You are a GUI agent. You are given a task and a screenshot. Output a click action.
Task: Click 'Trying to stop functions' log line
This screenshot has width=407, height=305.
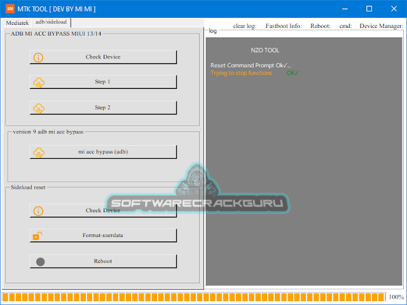click(x=241, y=73)
